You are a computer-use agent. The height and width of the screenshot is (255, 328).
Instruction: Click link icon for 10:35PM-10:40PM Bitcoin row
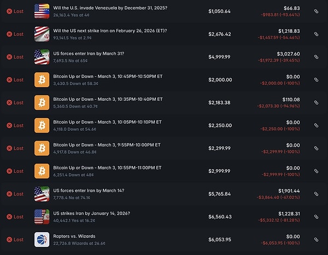pyautogui.click(x=316, y=102)
